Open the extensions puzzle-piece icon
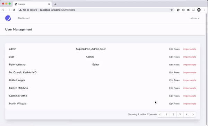The width and height of the screenshot is (208, 126). point(188,10)
